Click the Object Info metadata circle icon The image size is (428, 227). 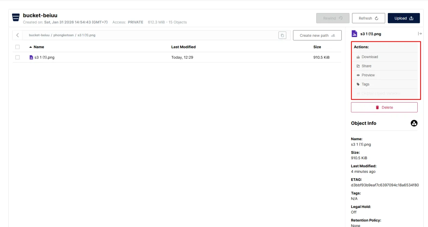tap(414, 123)
